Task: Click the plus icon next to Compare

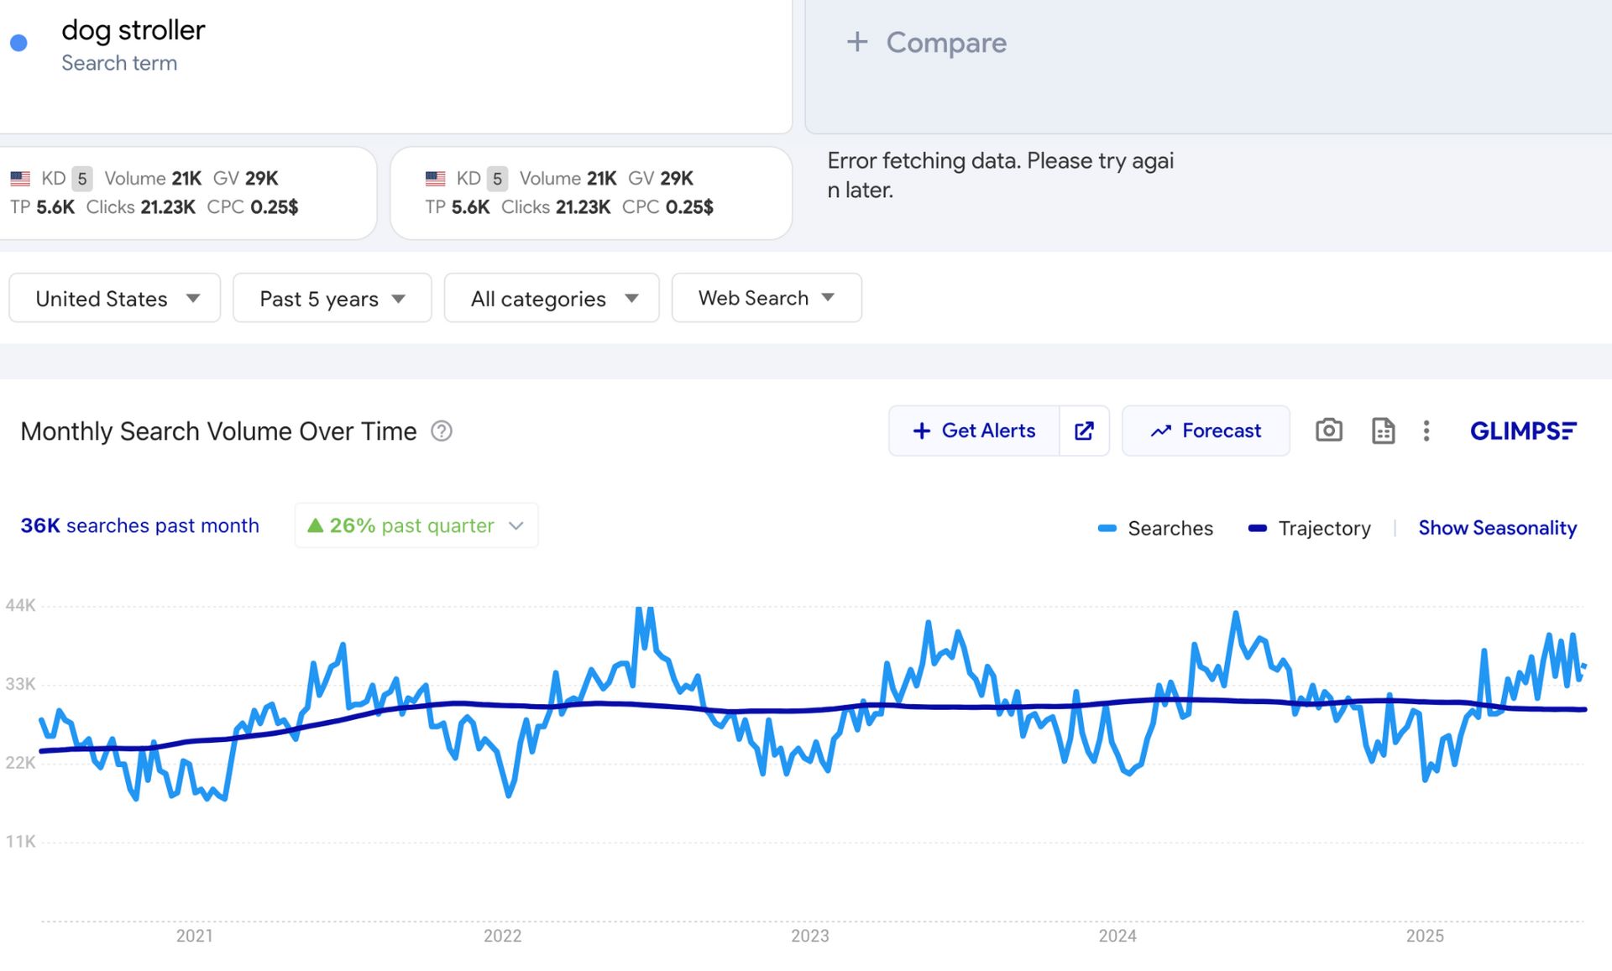Action: (x=856, y=42)
